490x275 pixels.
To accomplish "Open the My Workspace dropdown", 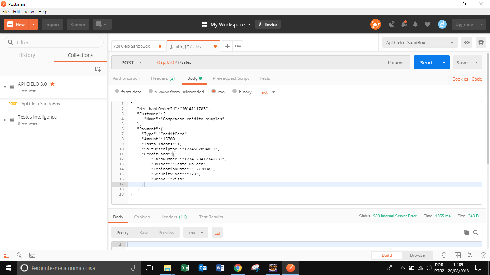I will coord(226,24).
